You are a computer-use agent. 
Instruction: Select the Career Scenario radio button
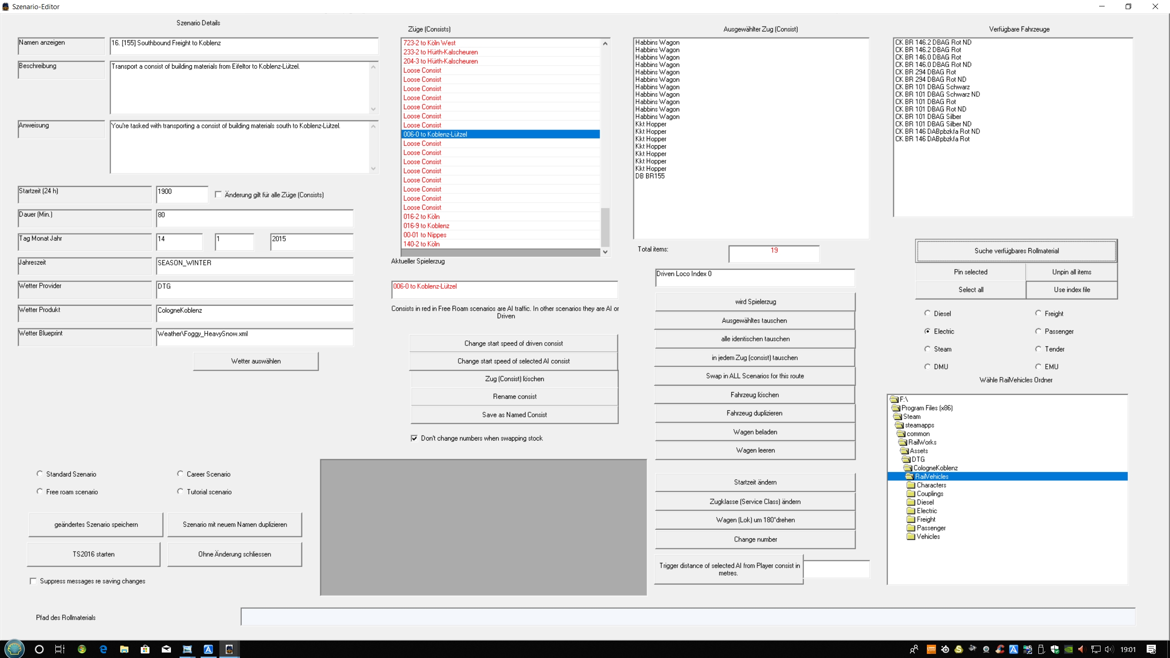pos(180,474)
